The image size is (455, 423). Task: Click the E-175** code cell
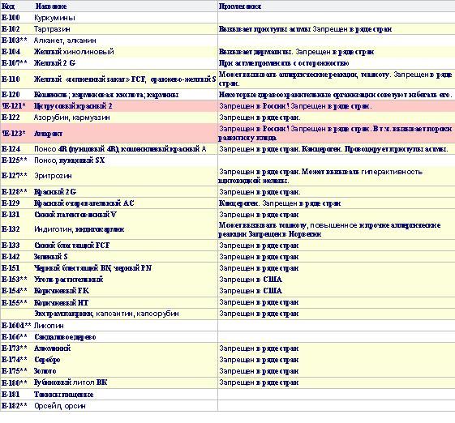(15, 371)
